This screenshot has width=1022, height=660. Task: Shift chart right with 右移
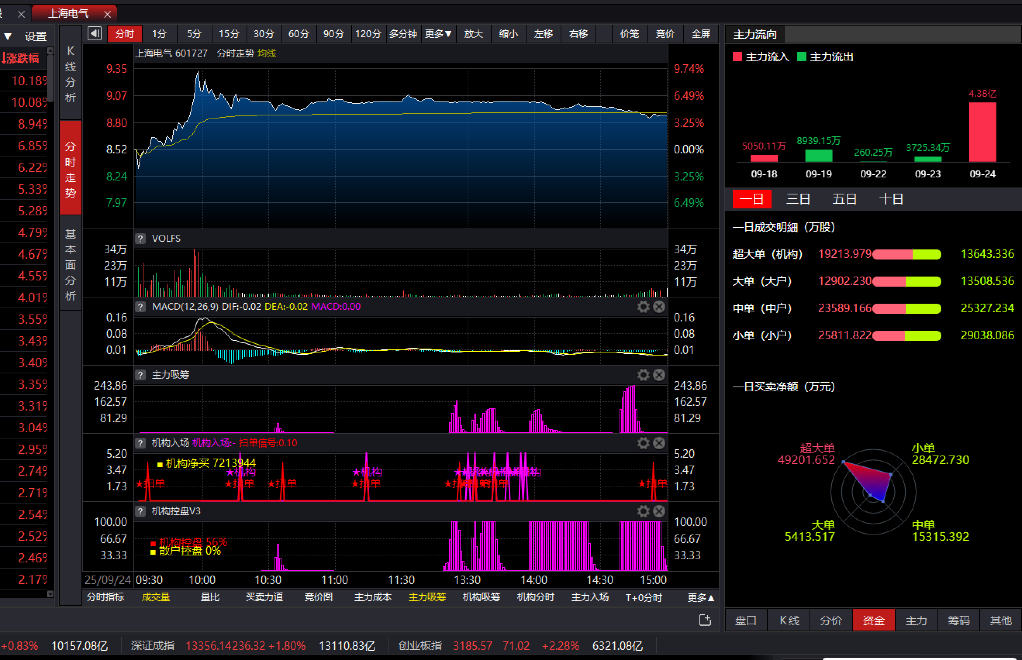pyautogui.click(x=578, y=33)
